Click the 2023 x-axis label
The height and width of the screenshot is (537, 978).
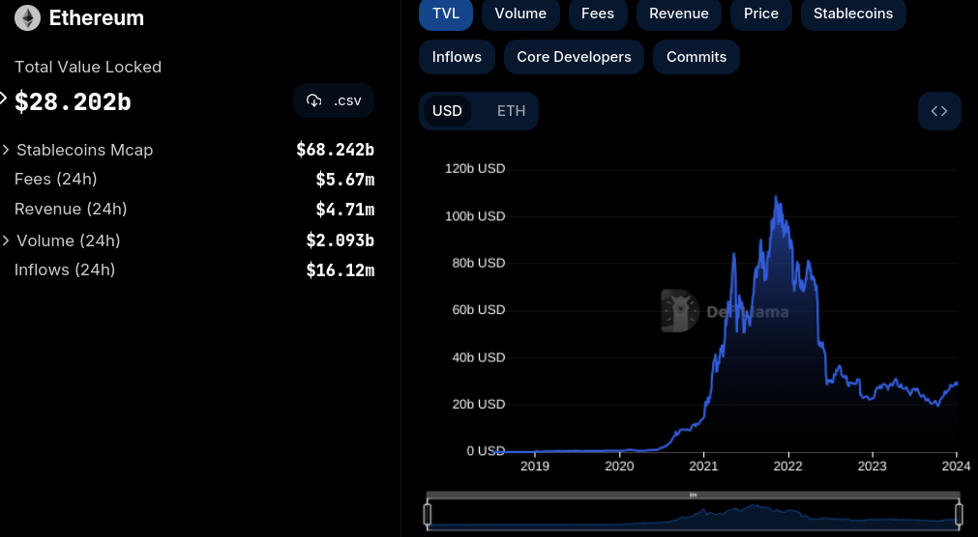872,466
